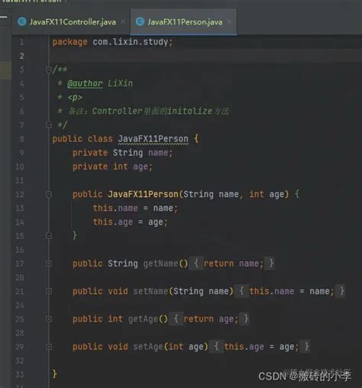Close the JavaFX11Person.java tab
The height and width of the screenshot is (388, 362).
(229, 21)
